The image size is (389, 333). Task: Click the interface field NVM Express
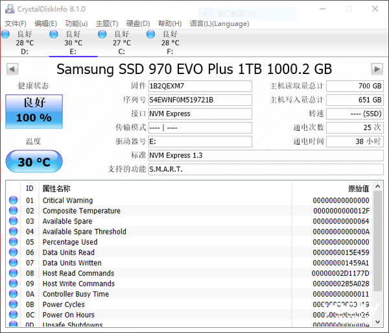coord(200,114)
